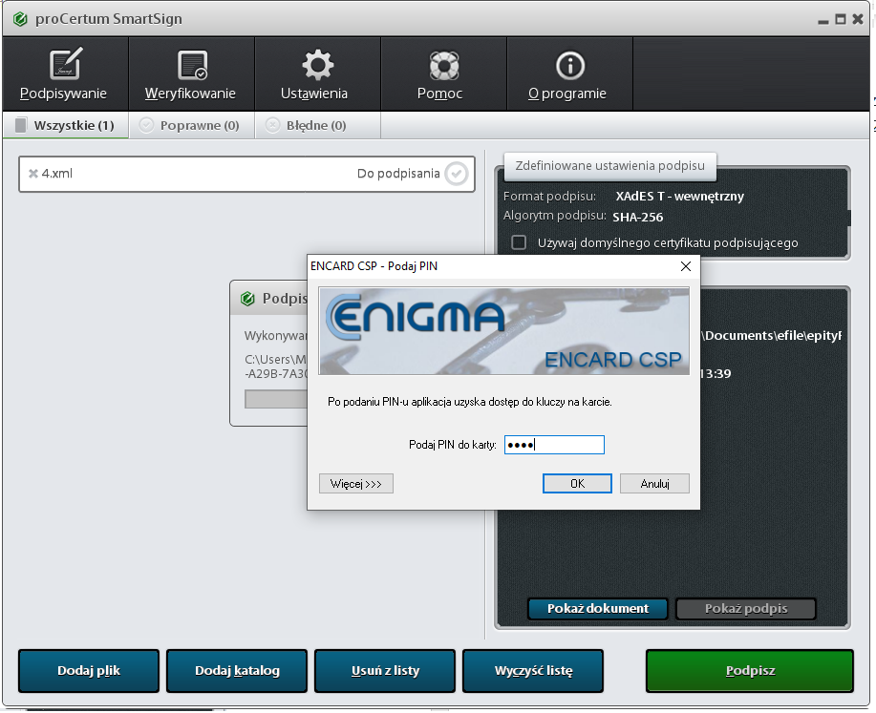Screen dimensions: 876x713
Task: Select the 4.xml file entry
Action: 246,175
